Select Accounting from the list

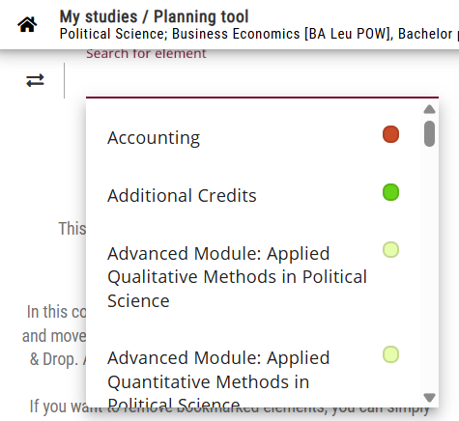click(x=253, y=137)
